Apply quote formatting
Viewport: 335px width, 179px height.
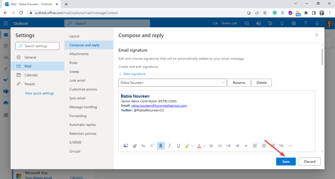[246, 146]
